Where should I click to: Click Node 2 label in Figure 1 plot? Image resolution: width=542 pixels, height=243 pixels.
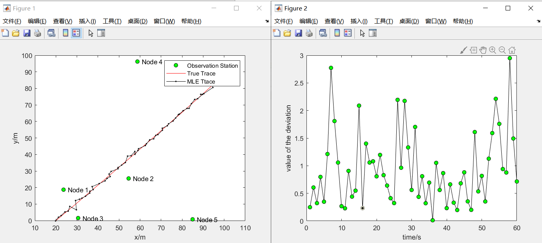click(143, 179)
